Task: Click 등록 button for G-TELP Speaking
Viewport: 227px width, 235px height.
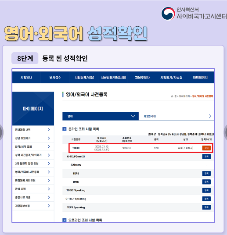Action: click(206, 199)
